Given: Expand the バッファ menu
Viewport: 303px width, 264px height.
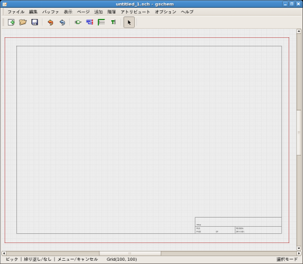Looking at the screenshot, I should (x=50, y=12).
